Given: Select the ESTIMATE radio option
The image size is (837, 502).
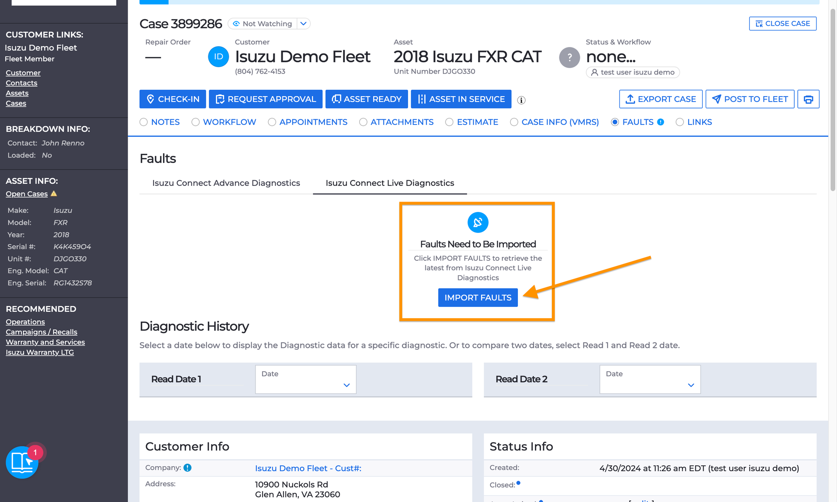Looking at the screenshot, I should point(449,122).
